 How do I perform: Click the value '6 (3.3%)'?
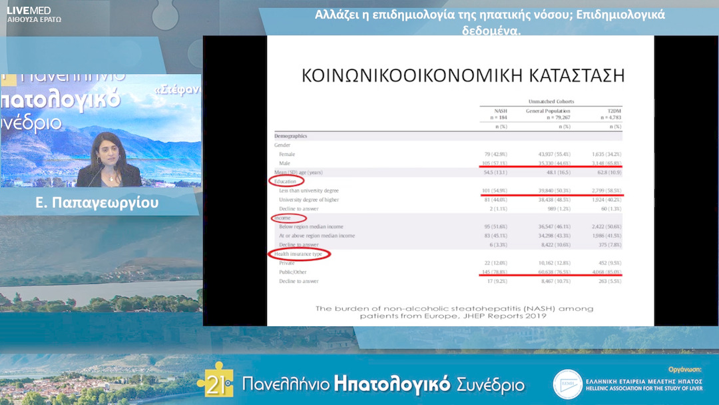(498, 245)
